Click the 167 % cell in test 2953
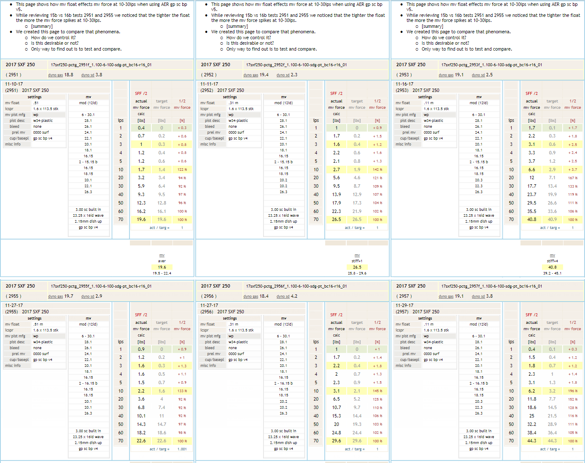 pyautogui.click(x=572, y=178)
